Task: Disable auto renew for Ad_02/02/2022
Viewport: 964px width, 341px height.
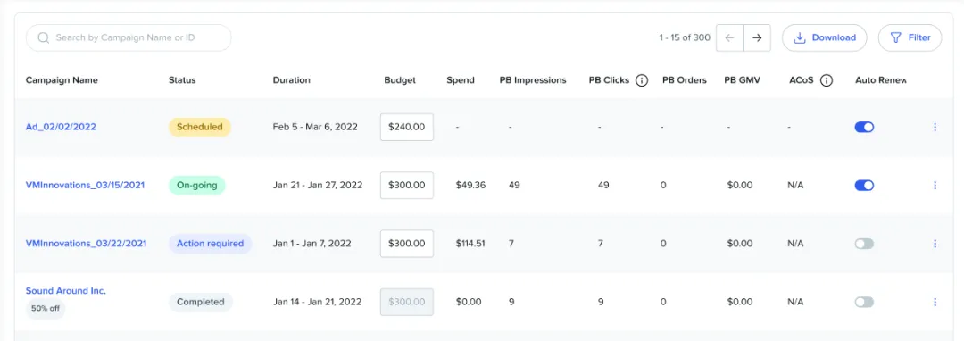Action: 864,127
